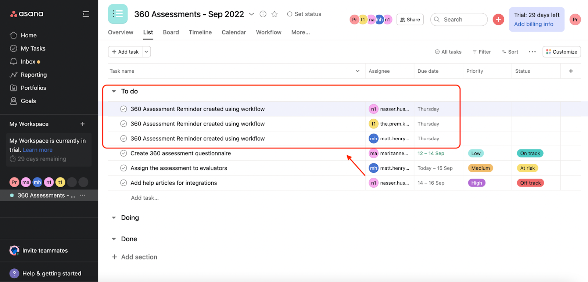Check off 'Assign the assessment to evaluators'

click(124, 168)
